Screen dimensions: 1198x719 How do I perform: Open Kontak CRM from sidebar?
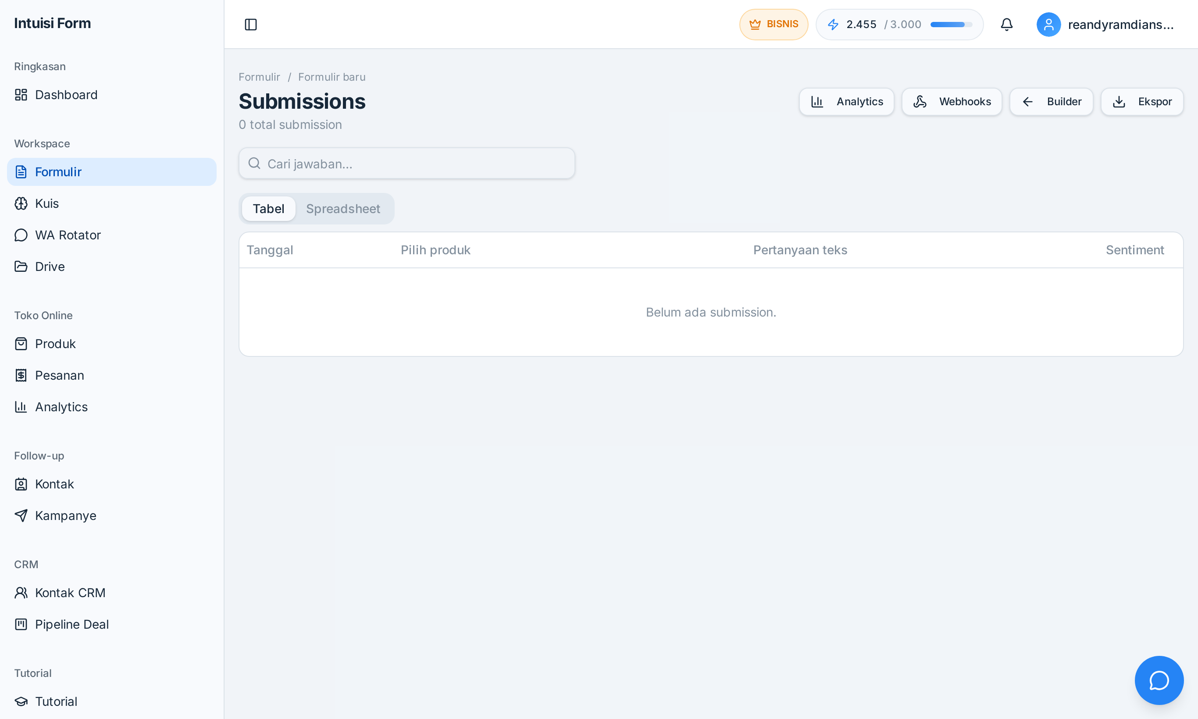point(112,593)
